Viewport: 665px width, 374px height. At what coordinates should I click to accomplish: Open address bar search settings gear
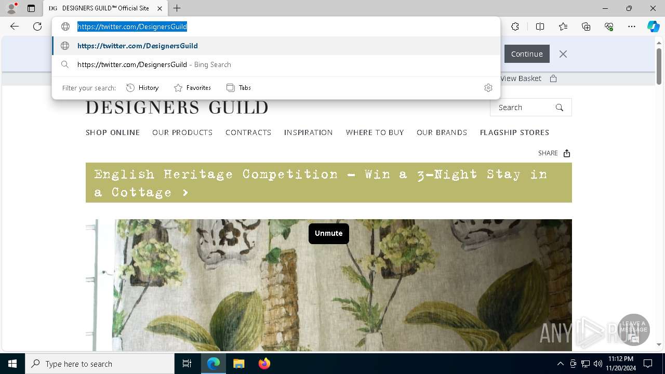coord(488,88)
